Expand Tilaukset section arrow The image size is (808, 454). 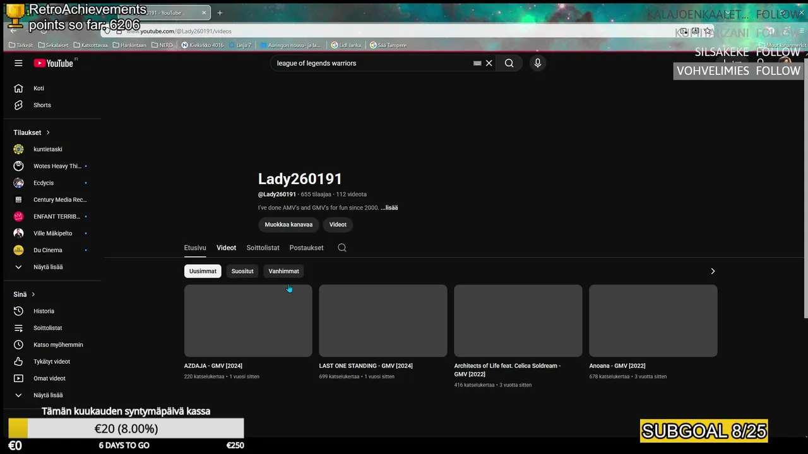pyautogui.click(x=47, y=132)
